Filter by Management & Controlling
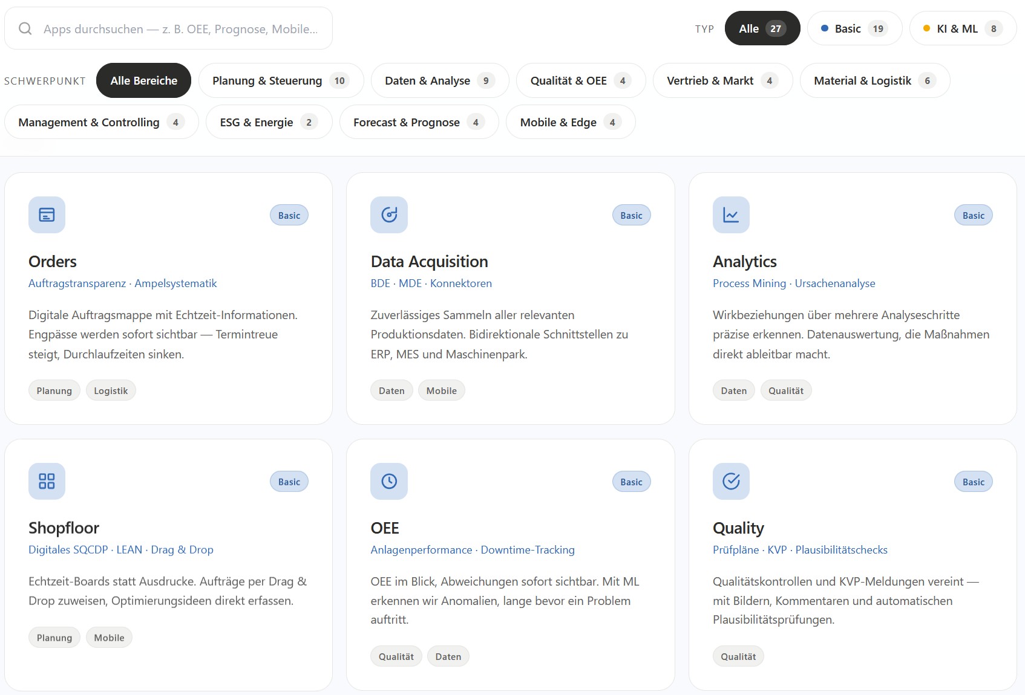 tap(102, 122)
